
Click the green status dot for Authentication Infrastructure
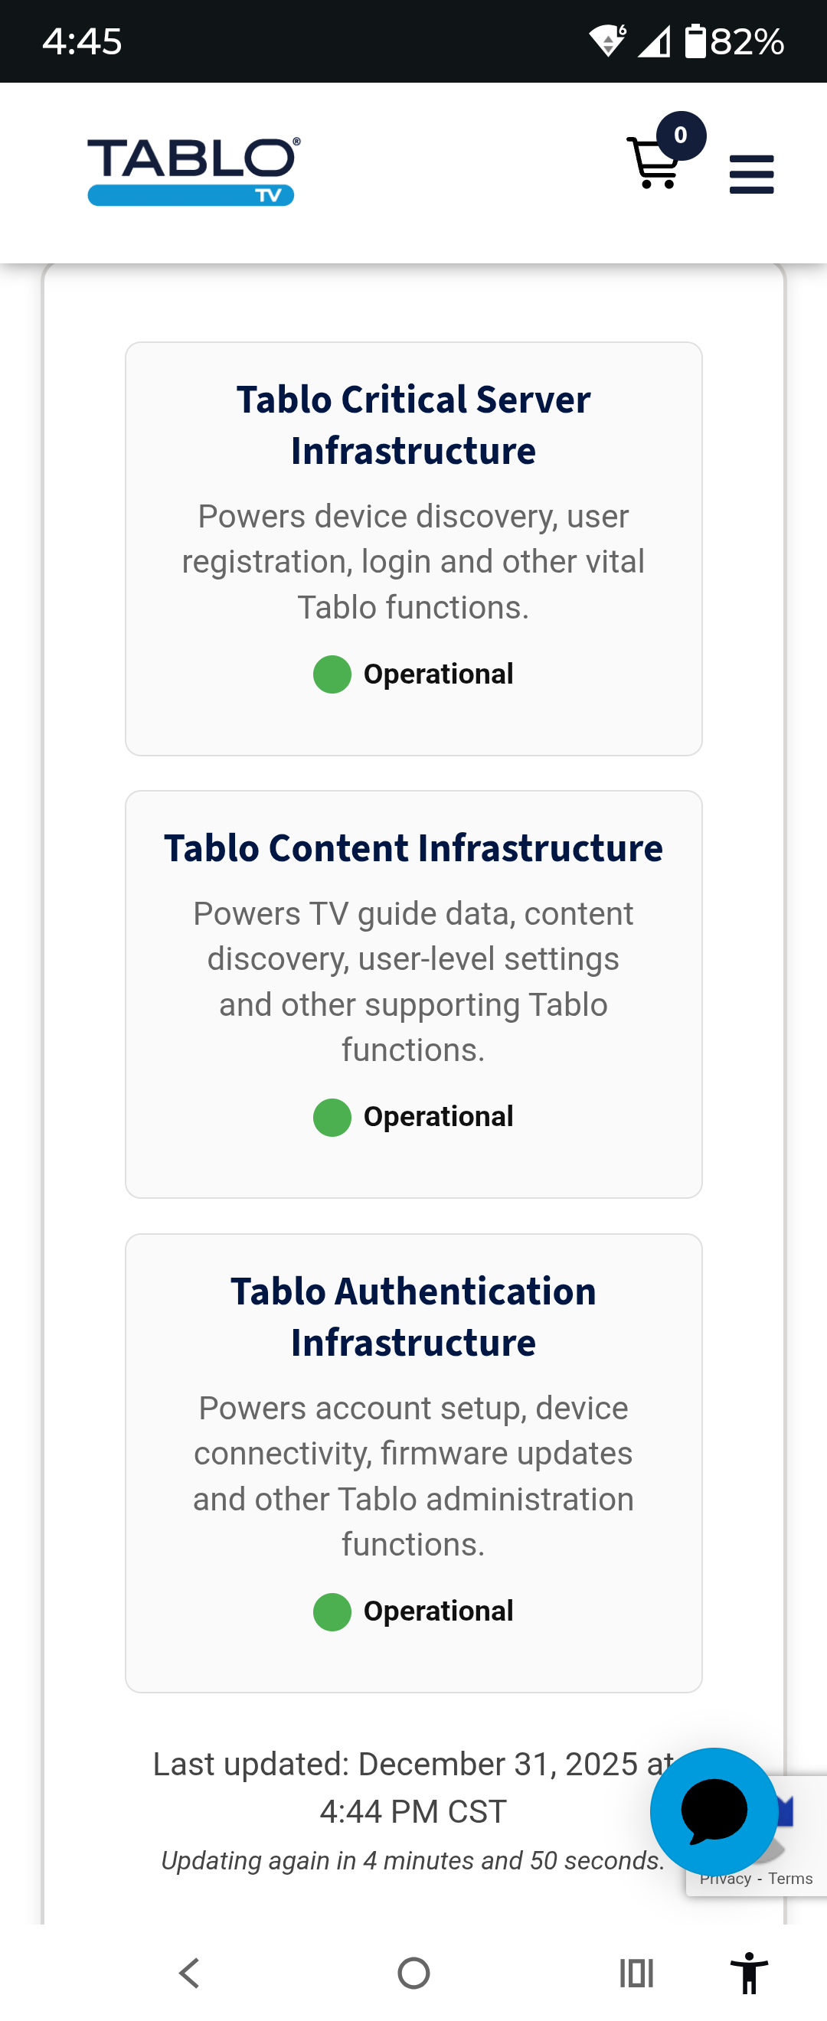point(332,1611)
